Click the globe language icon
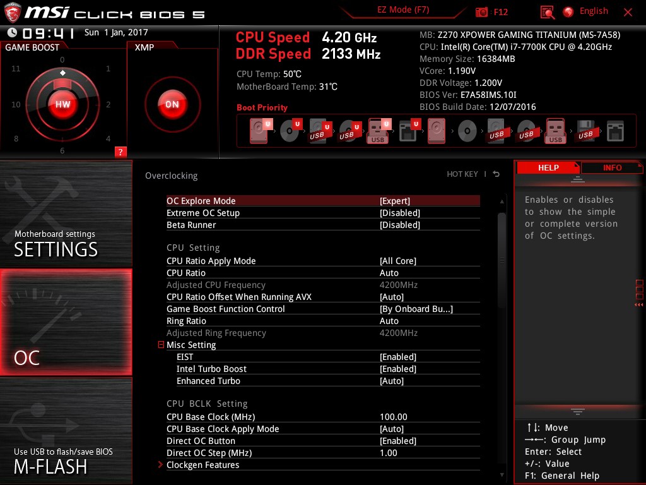Image resolution: width=646 pixels, height=485 pixels. [568, 12]
